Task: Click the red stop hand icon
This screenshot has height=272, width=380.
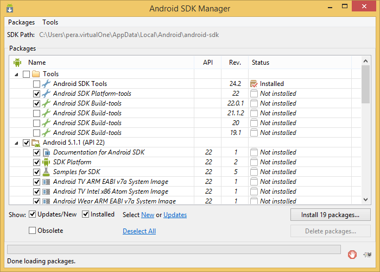Action: 352,255
